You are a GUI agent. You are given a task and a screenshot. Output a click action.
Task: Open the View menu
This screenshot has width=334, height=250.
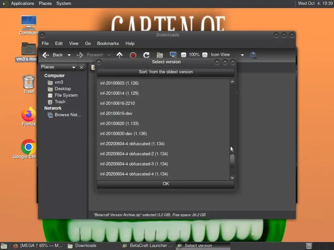point(74,43)
